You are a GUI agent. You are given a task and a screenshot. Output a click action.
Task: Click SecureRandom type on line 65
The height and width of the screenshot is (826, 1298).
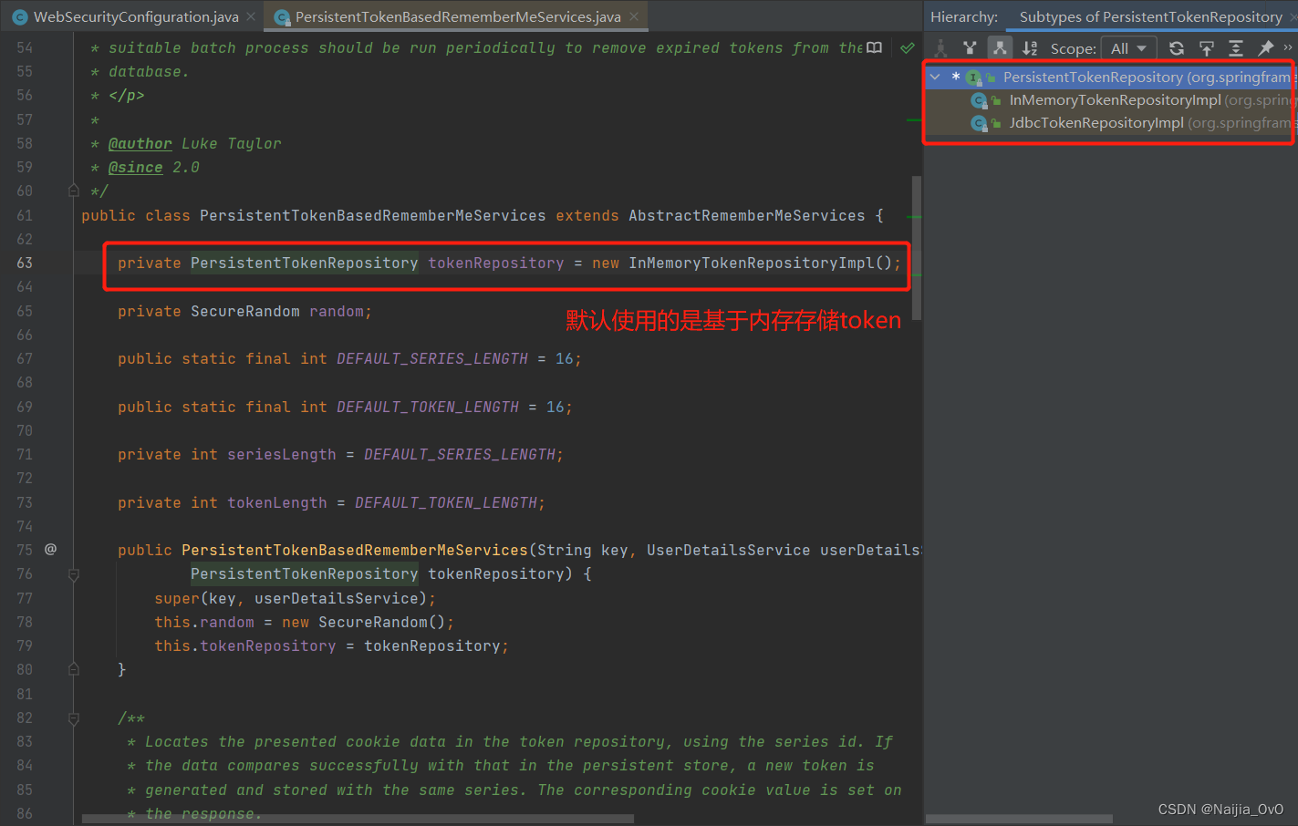[245, 311]
